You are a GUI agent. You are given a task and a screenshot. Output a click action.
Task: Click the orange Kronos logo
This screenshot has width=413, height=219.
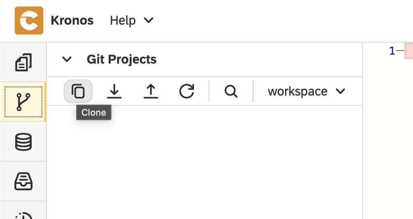click(x=29, y=21)
